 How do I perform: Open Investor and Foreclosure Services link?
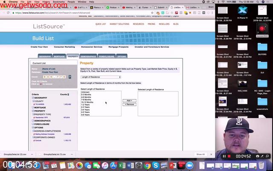tap(152, 47)
